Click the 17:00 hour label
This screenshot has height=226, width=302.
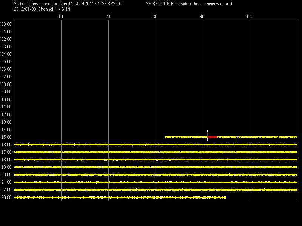click(x=6, y=152)
